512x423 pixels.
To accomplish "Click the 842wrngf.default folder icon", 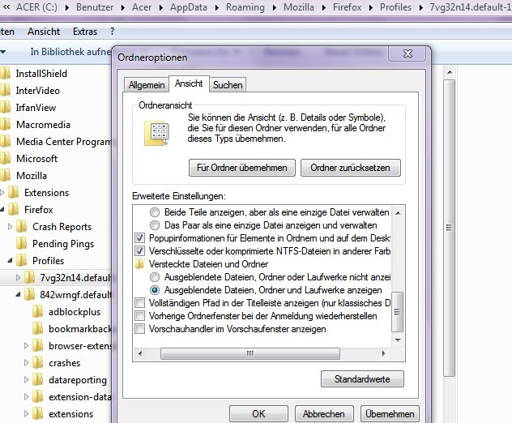I will [x=30, y=295].
